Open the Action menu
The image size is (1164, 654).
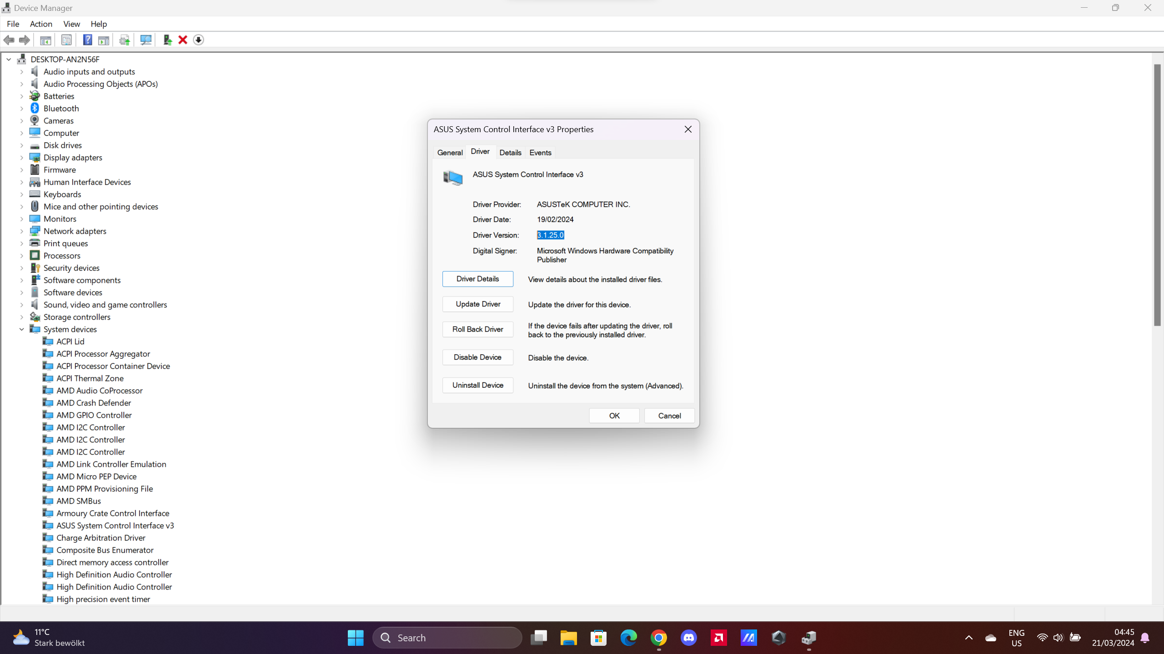point(41,24)
